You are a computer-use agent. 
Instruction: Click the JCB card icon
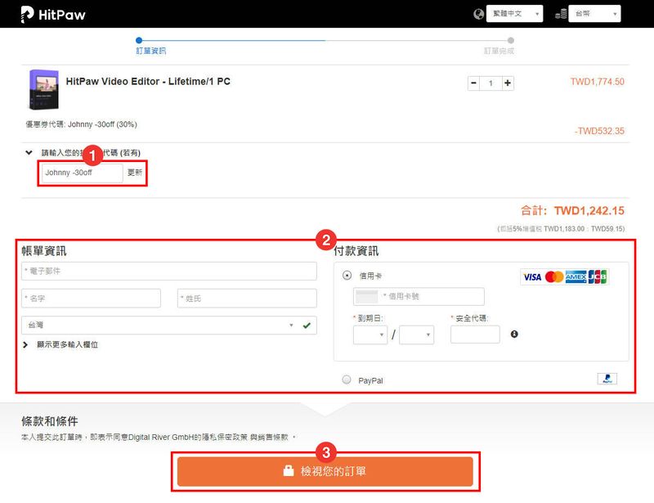click(598, 276)
